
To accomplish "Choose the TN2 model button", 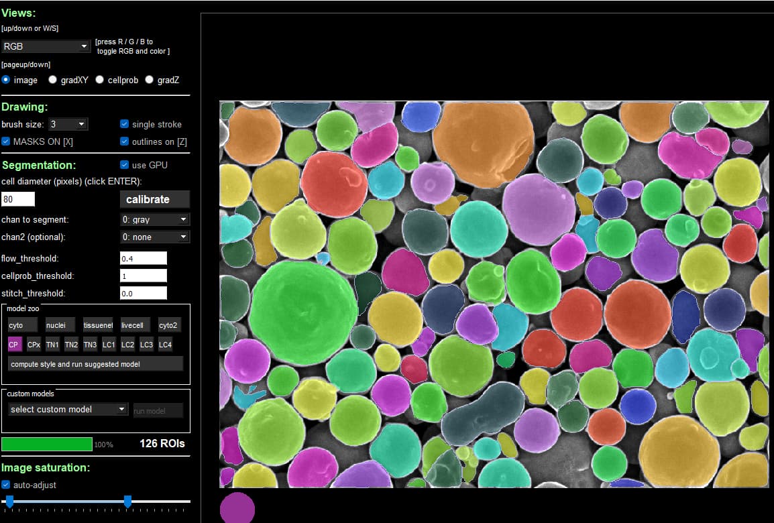I will point(71,345).
